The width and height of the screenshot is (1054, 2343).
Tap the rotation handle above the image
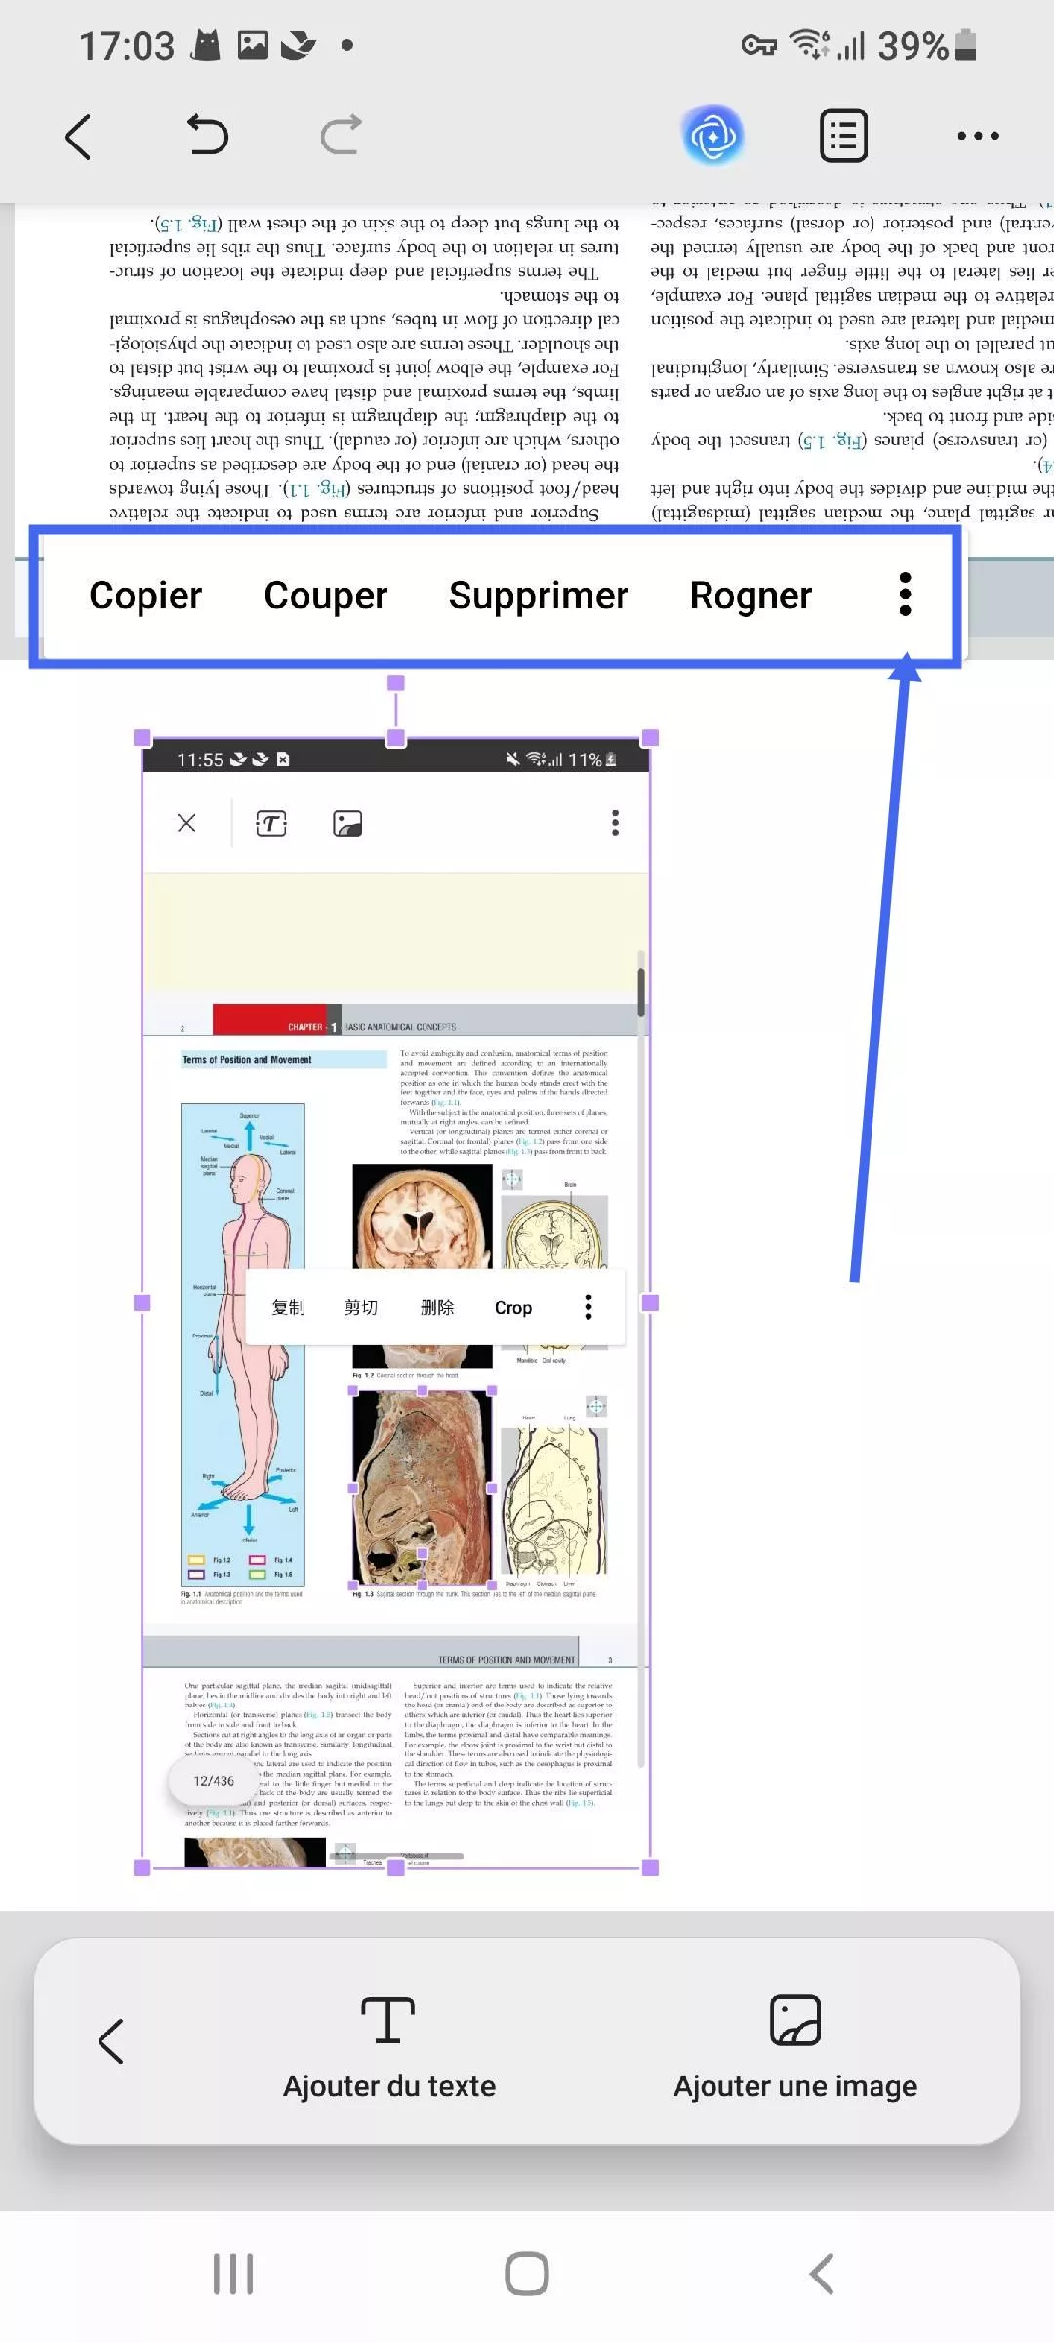pyautogui.click(x=396, y=683)
